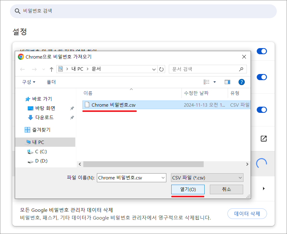The image size is (287, 234).
Task: Select 내 PC in navigation pane
Action: [45, 142]
